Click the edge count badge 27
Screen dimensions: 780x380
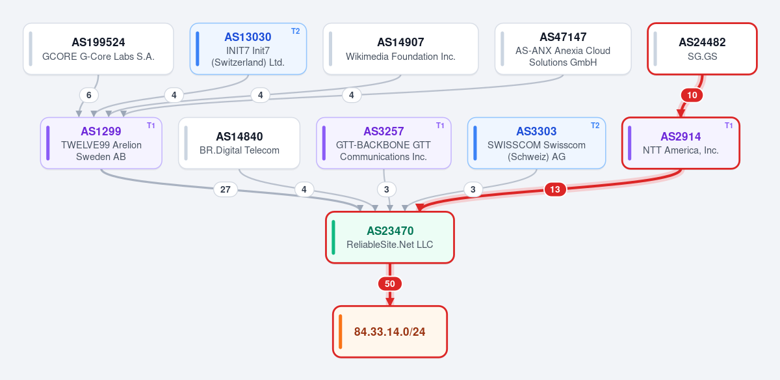pyautogui.click(x=226, y=190)
